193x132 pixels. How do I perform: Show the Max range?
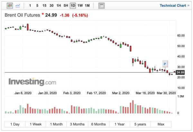161,124
